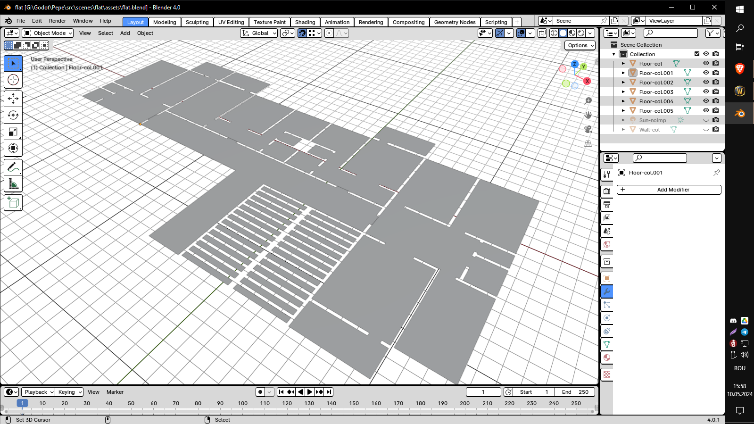Screen dimensions: 754x424
Task: Select the 3D Cursor tool
Action: [x=13, y=80]
